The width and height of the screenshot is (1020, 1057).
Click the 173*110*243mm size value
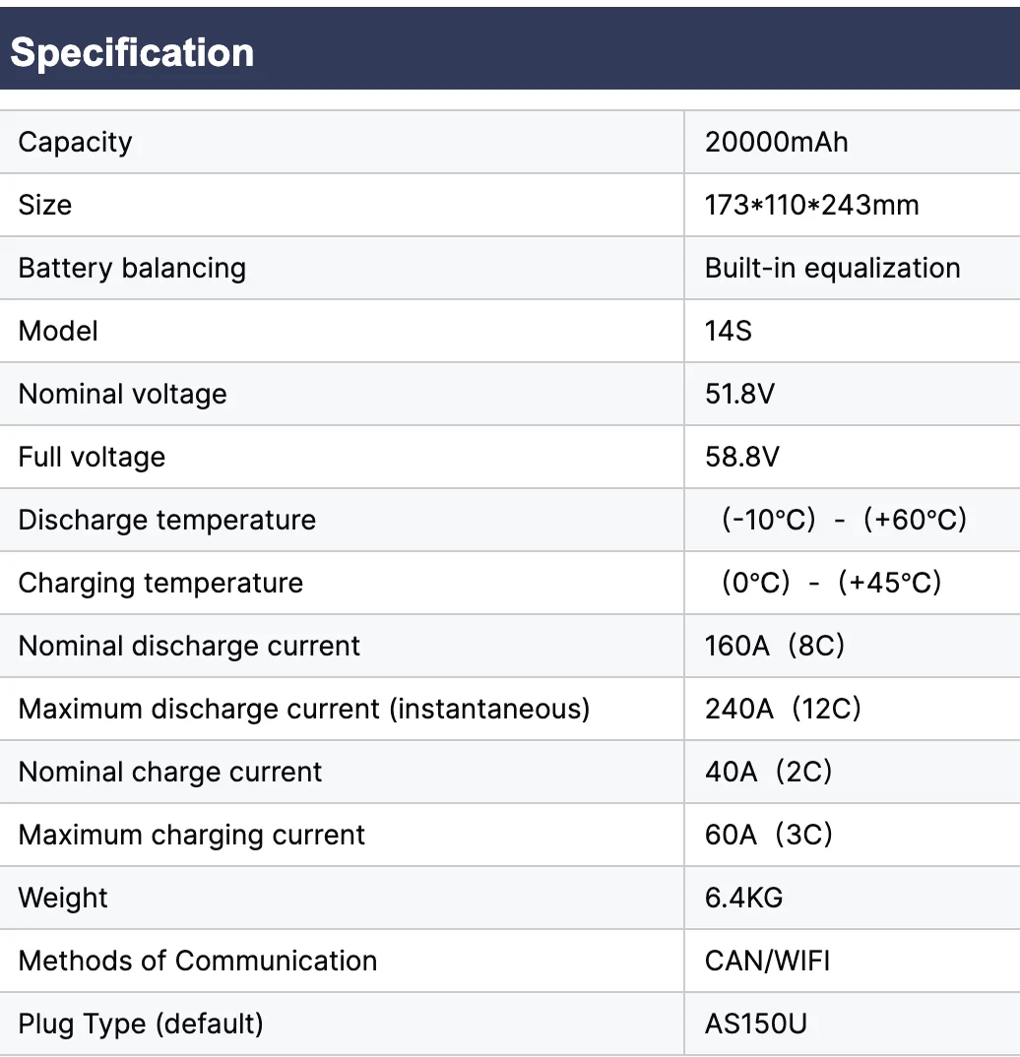click(811, 205)
